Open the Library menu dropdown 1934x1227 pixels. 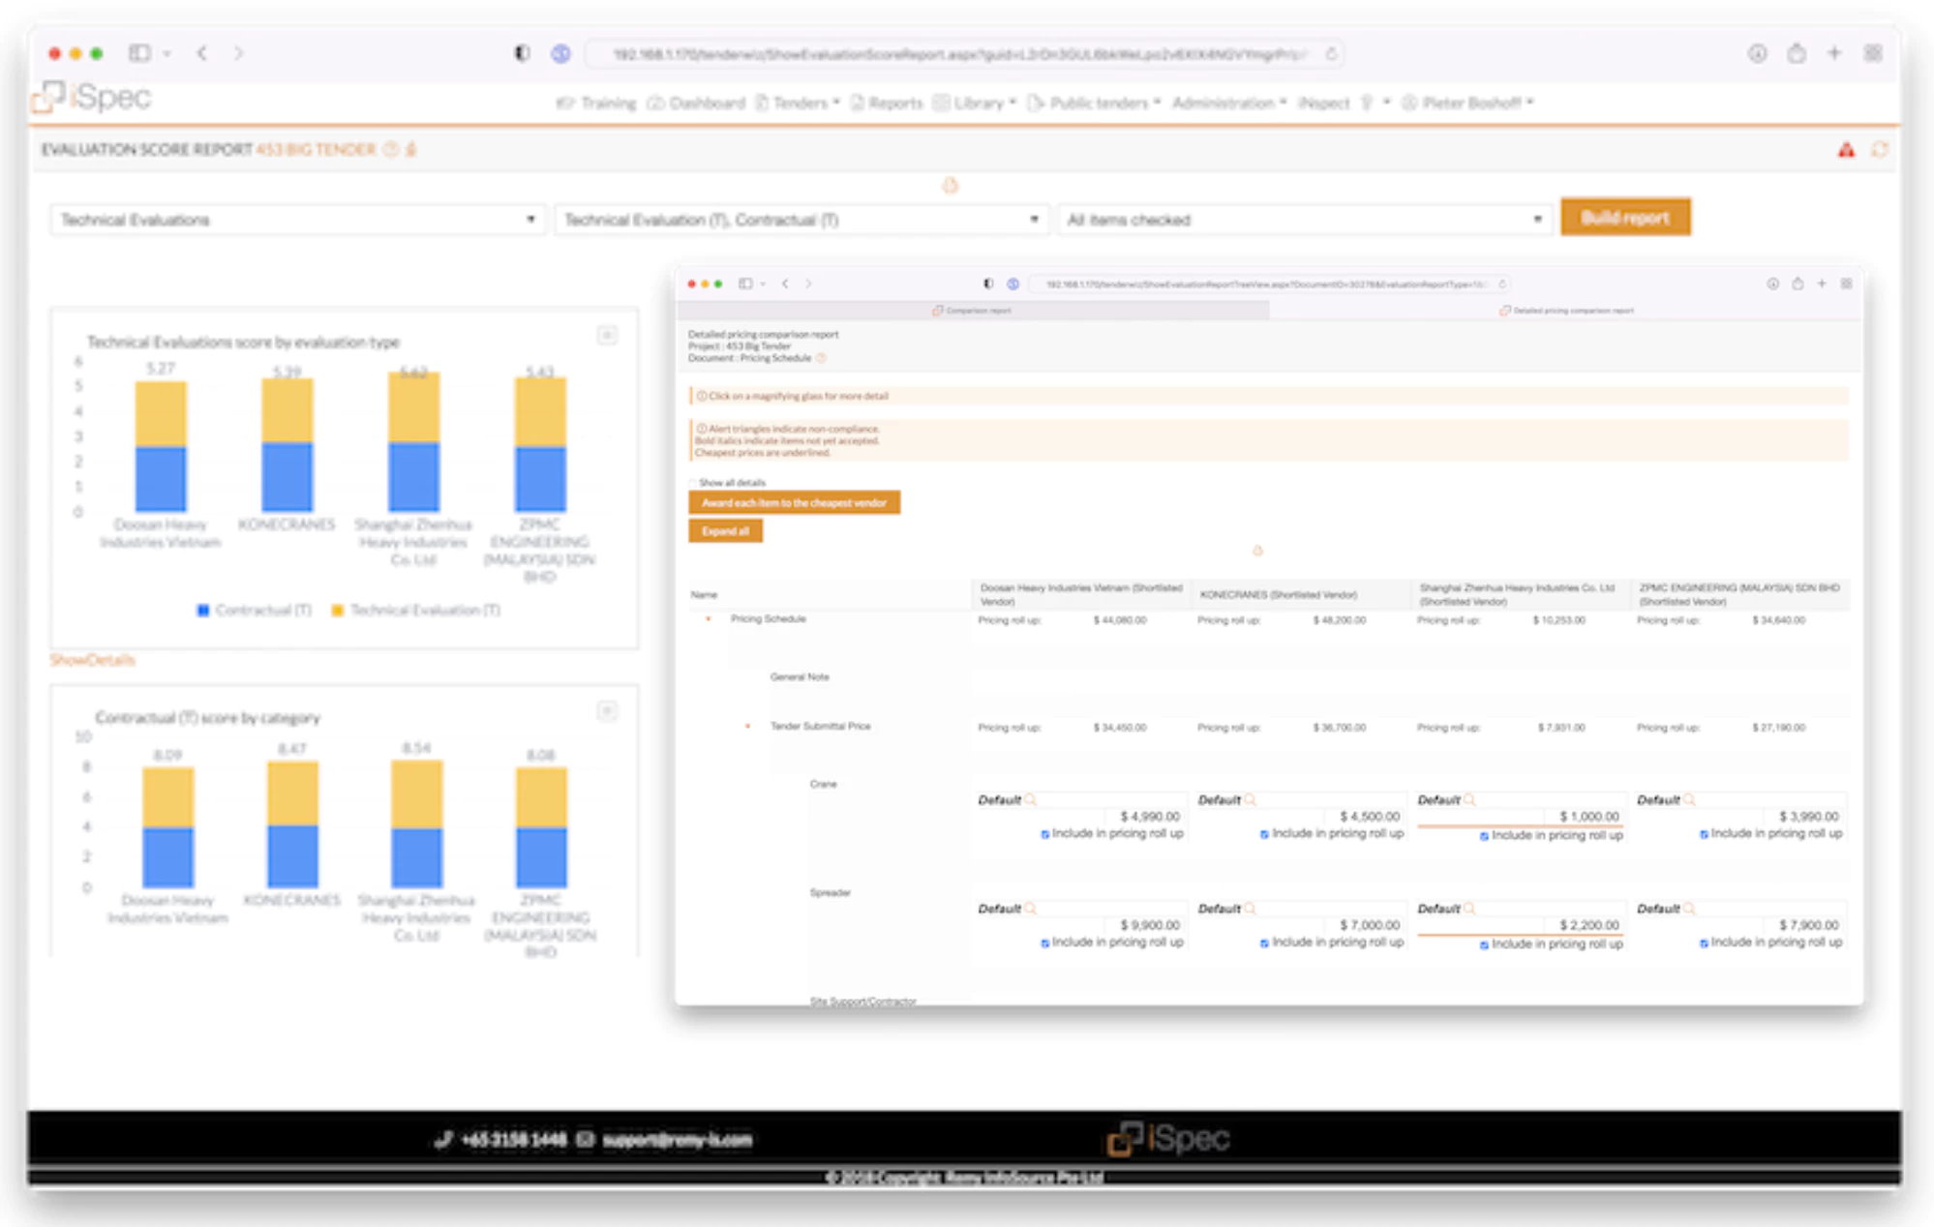pyautogui.click(x=975, y=103)
